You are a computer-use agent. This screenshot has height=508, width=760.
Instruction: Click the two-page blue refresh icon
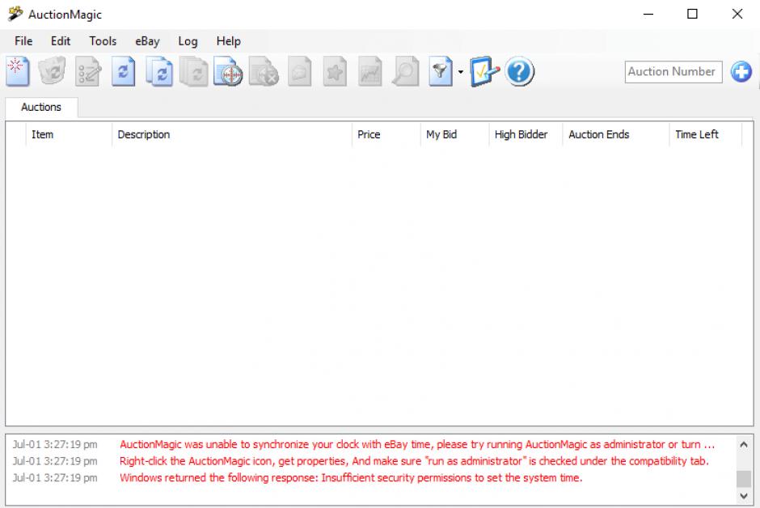pos(159,72)
